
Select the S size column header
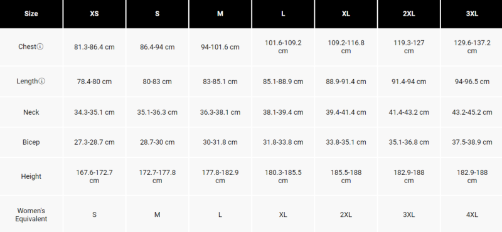(x=158, y=14)
